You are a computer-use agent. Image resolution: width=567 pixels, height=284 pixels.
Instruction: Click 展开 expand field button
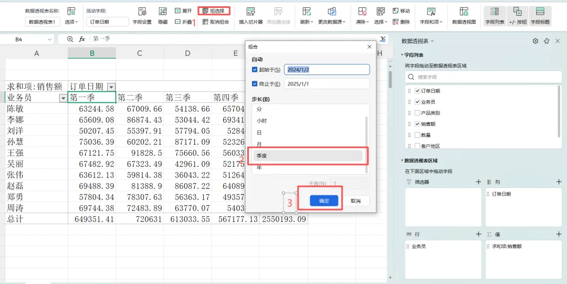click(x=183, y=11)
